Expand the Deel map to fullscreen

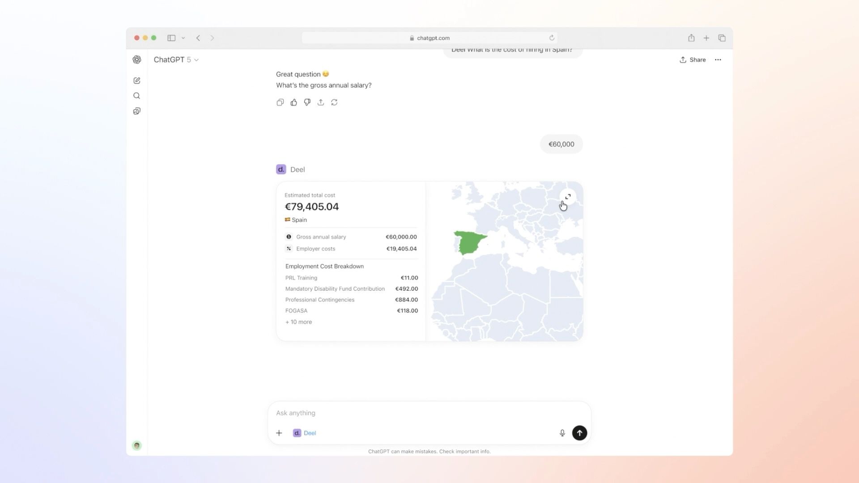point(568,197)
